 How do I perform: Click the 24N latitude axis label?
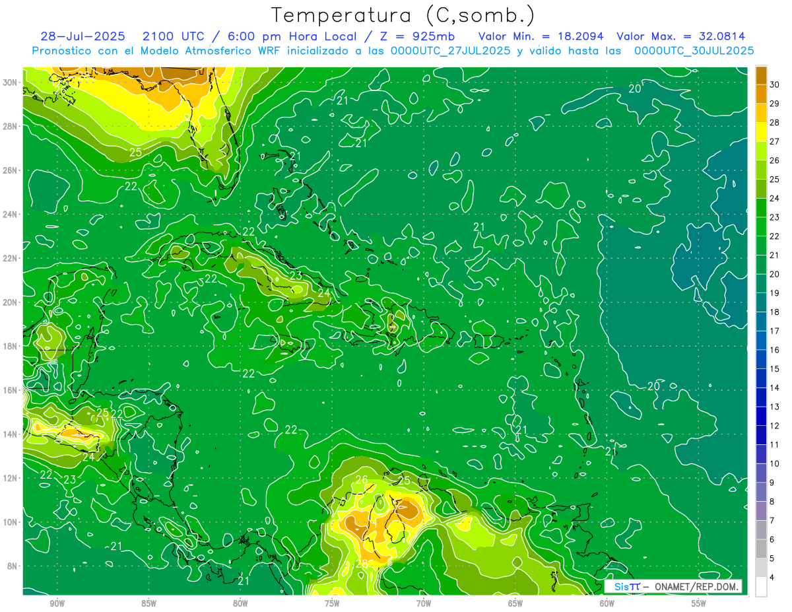(x=10, y=215)
